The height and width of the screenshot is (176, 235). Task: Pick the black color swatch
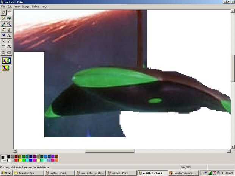pyautogui.click(x=9, y=156)
